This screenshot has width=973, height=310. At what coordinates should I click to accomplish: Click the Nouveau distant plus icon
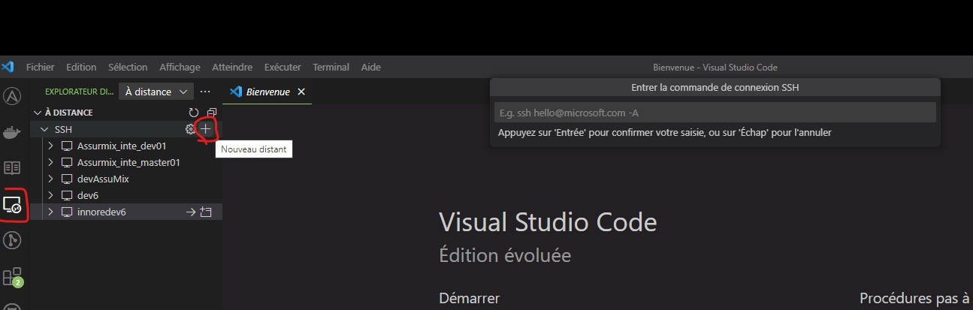pos(206,129)
